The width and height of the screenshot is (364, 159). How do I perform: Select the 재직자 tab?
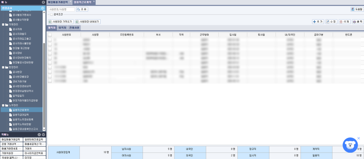pyautogui.click(x=52, y=28)
